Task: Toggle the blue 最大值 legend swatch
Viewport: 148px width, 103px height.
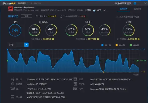Action: [x=102, y=45]
